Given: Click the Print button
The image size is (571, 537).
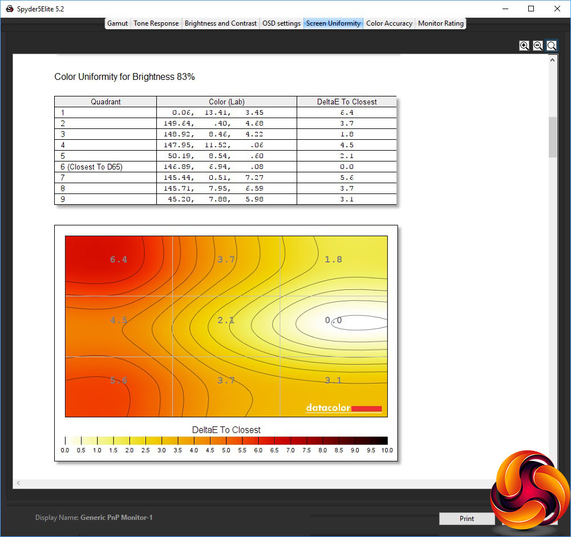Looking at the screenshot, I should tap(467, 518).
